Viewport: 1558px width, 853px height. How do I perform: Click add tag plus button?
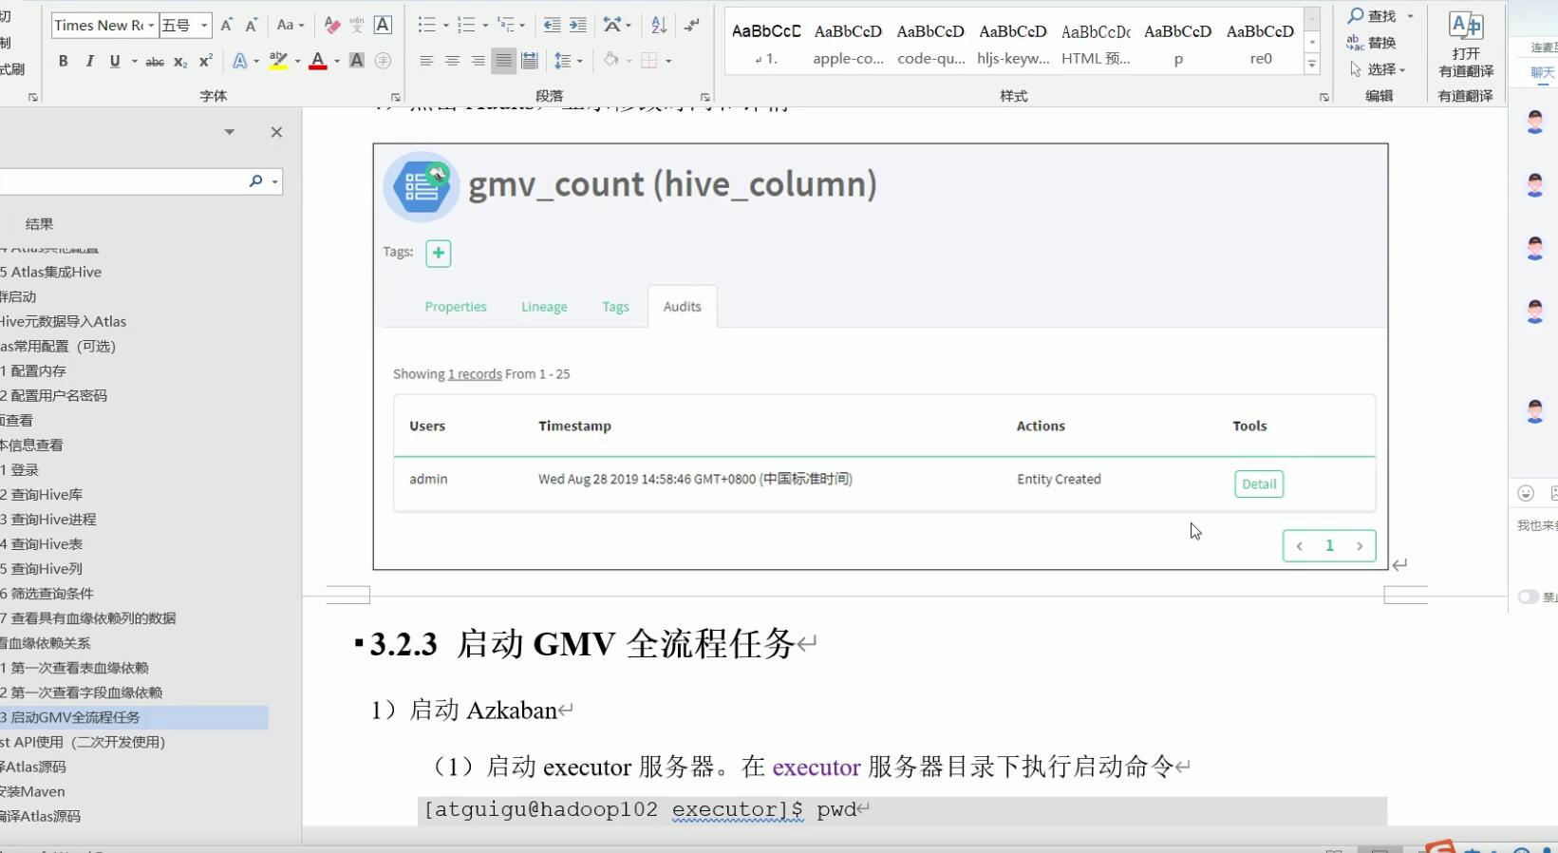point(438,253)
